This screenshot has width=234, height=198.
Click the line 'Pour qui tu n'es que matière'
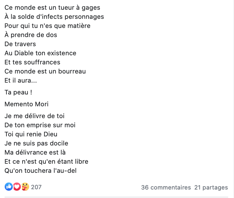point(48,26)
